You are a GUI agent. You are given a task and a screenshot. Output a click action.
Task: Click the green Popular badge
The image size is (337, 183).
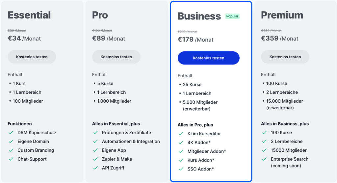(232, 16)
